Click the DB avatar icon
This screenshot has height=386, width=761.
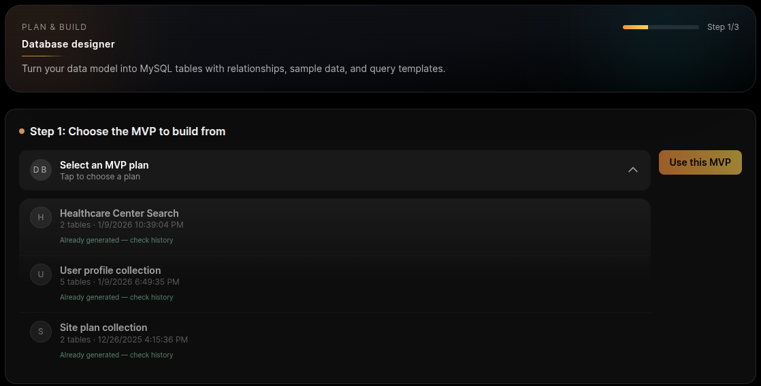[41, 170]
